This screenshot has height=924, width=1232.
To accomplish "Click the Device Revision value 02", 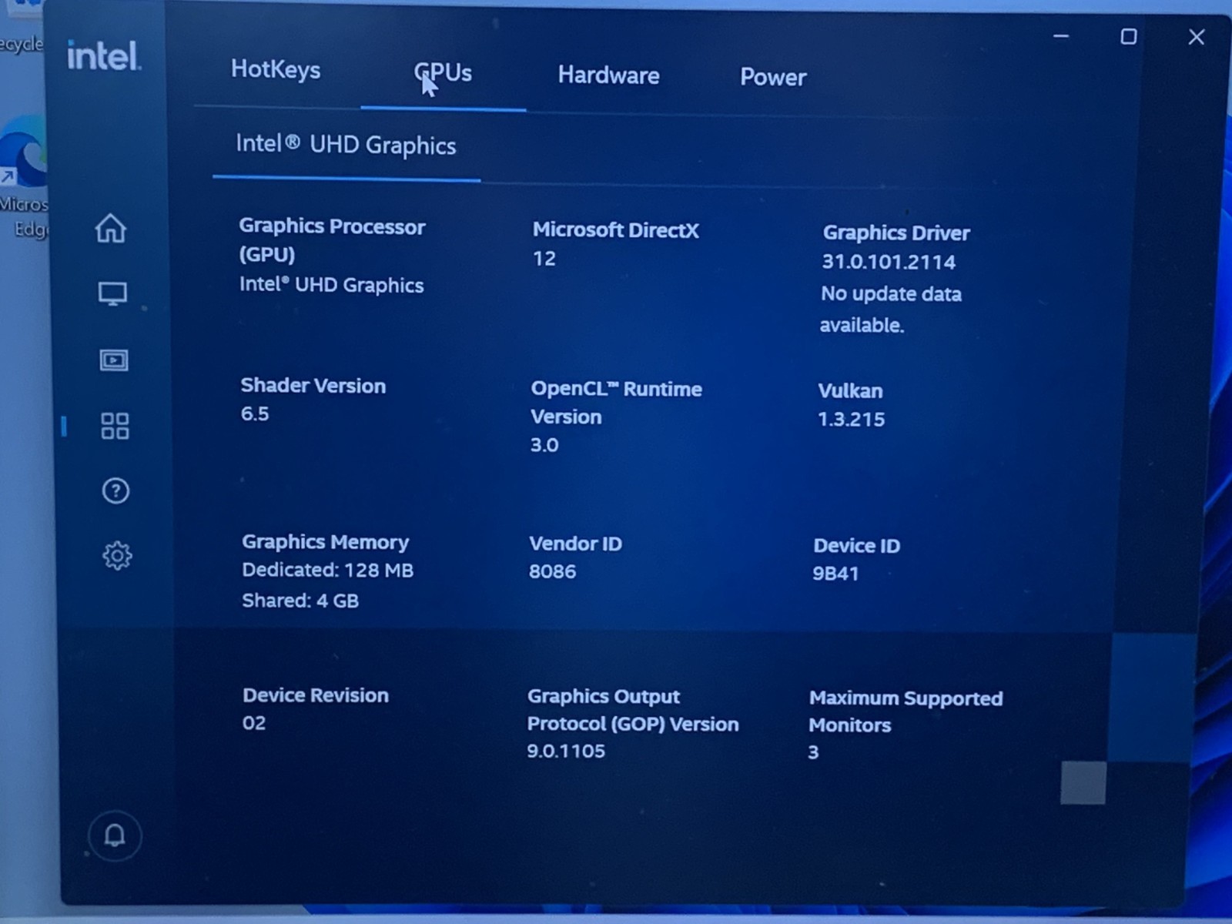I will pos(254,723).
